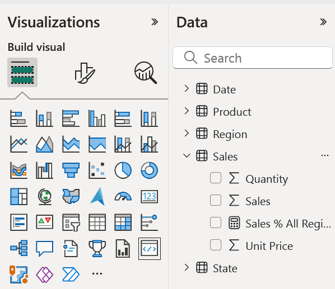
Task: Select the Ribbon chart visual
Action: 19,170
